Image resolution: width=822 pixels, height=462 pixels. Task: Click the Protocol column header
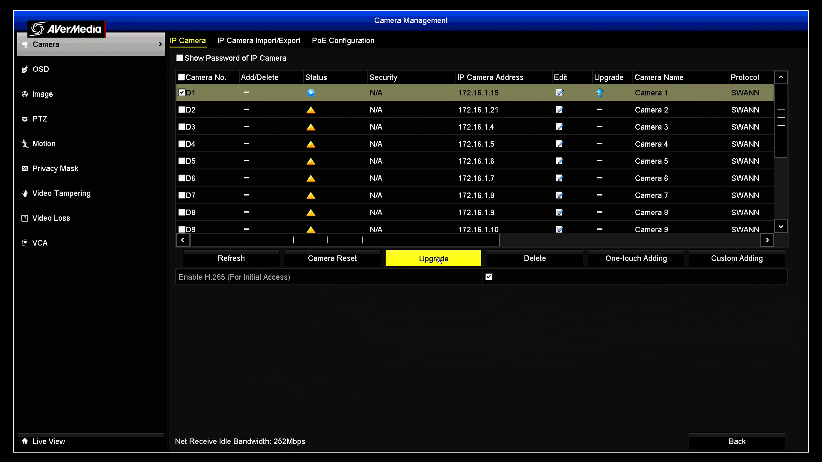[x=751, y=77]
